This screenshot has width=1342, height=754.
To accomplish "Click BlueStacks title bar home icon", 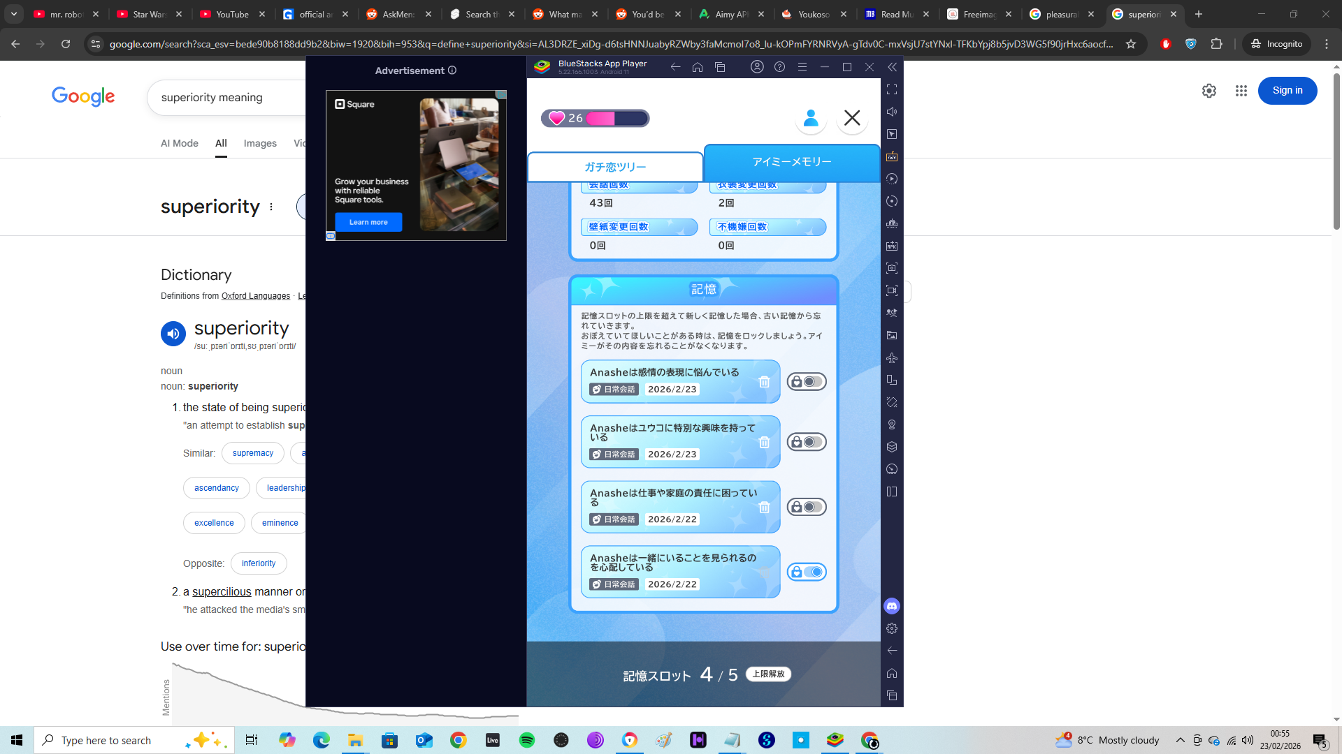I will point(698,67).
